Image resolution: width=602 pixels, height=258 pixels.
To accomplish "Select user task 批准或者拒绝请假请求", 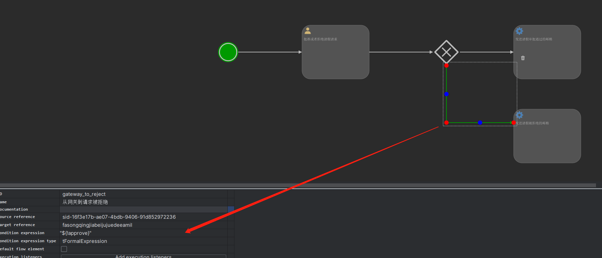I will (x=336, y=52).
